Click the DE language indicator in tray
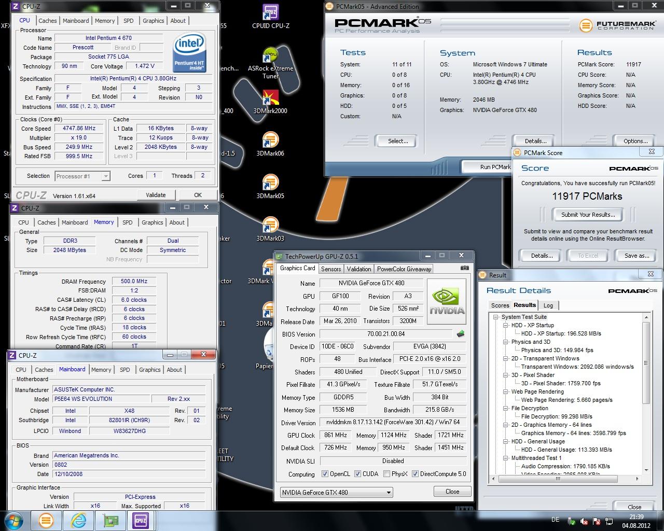Screen dimensions: 664x531 (555, 520)
